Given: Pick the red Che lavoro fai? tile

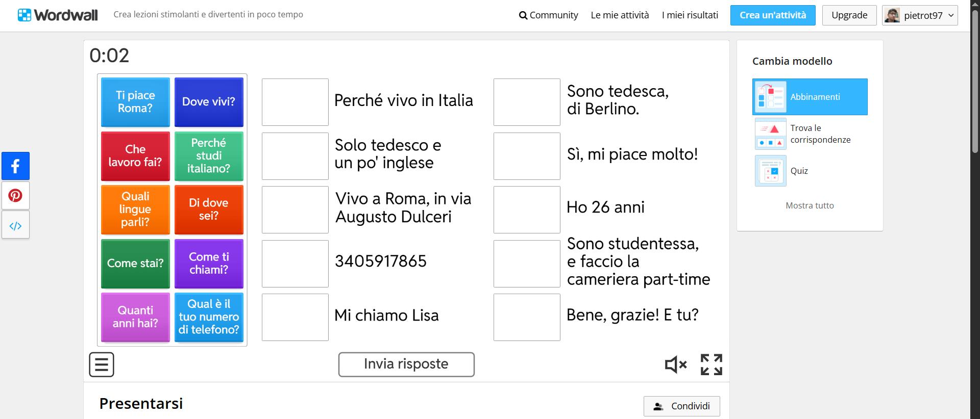Looking at the screenshot, I should [135, 156].
